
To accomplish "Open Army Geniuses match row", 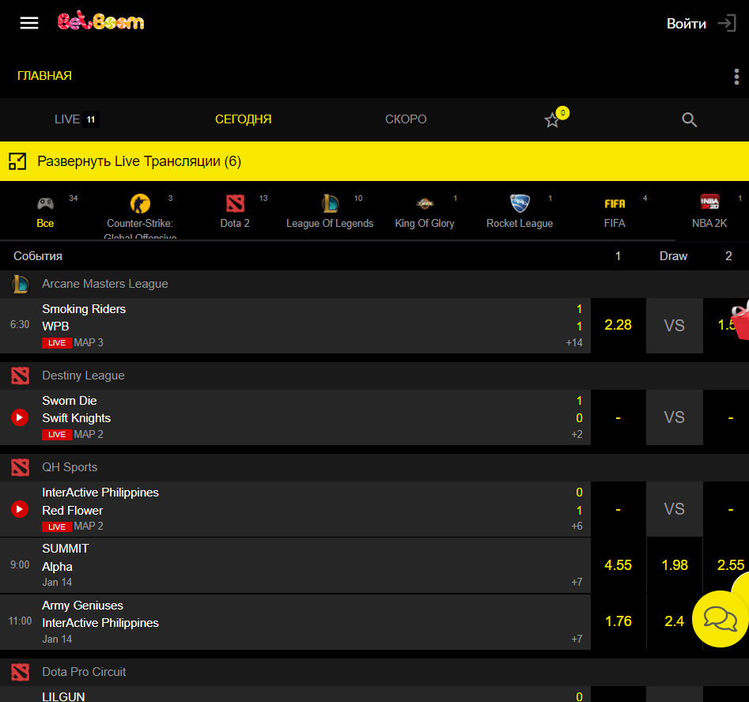I will point(295,622).
